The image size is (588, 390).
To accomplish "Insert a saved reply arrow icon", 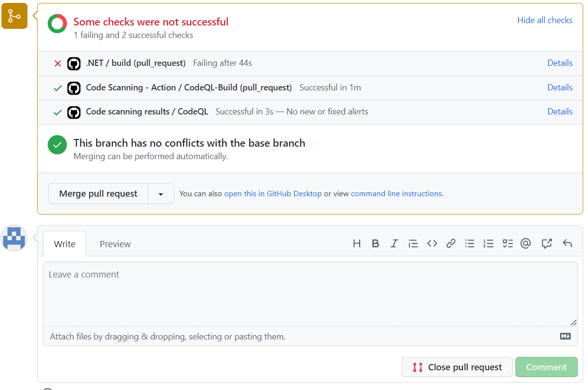I will point(567,243).
